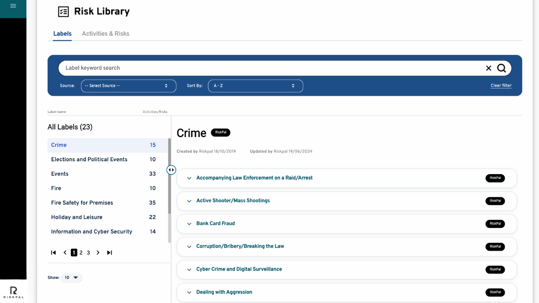Viewport: 539px width, 303px height.
Task: Click the RiskPal logo
Action: coord(13,291)
